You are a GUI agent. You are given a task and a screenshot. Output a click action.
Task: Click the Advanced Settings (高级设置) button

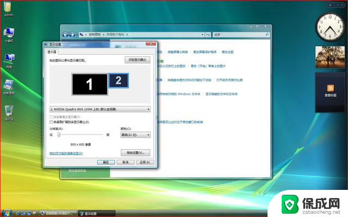tap(135, 153)
